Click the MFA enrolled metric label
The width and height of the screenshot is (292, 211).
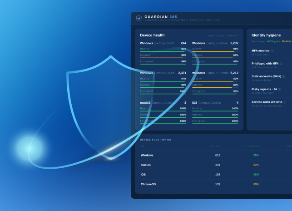pyautogui.click(x=260, y=51)
